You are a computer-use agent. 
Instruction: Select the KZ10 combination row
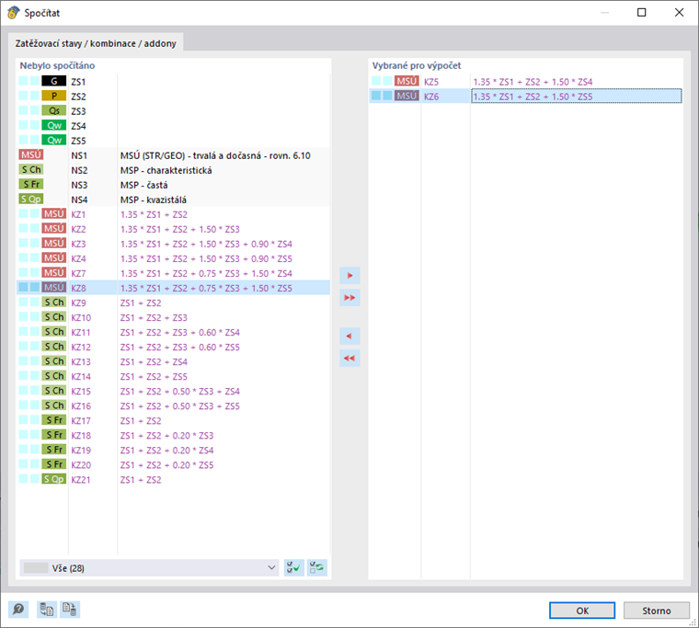tap(174, 317)
